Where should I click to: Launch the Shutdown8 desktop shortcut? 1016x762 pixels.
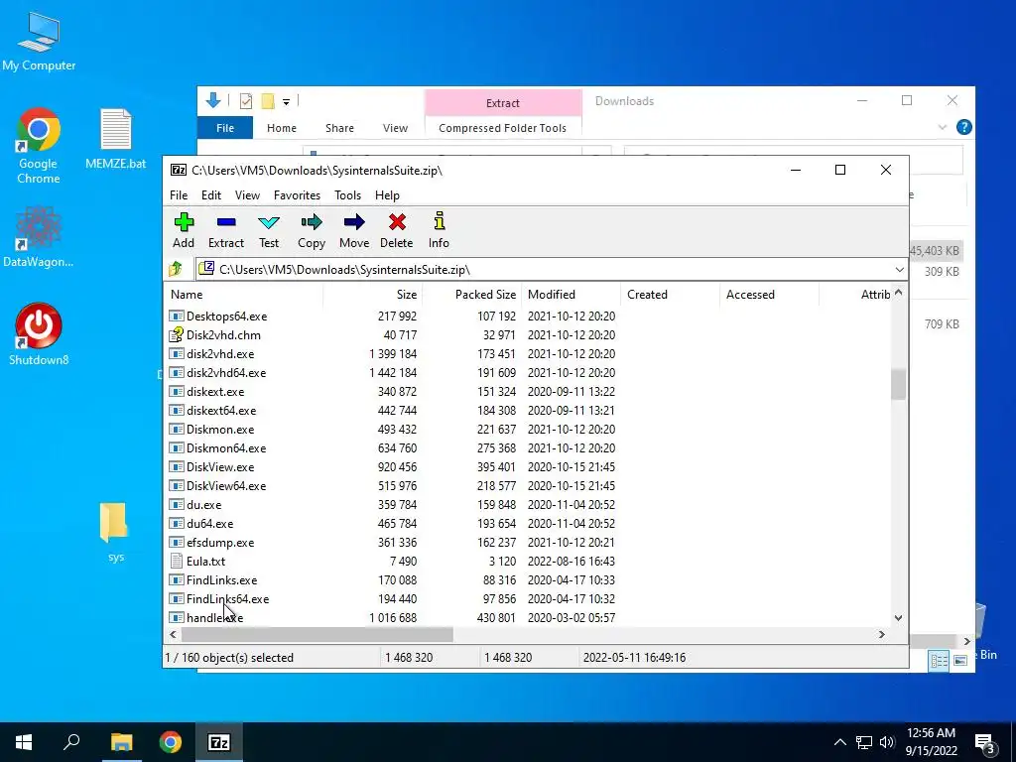tap(39, 333)
